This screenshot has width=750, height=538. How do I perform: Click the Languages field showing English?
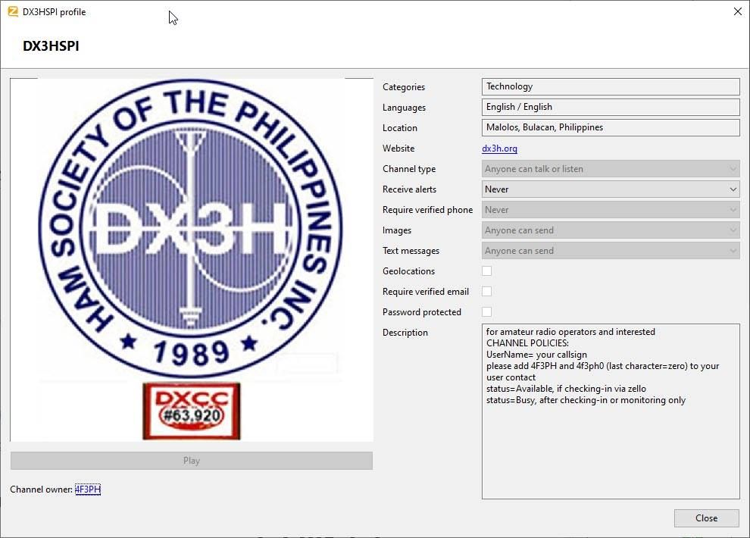[611, 107]
